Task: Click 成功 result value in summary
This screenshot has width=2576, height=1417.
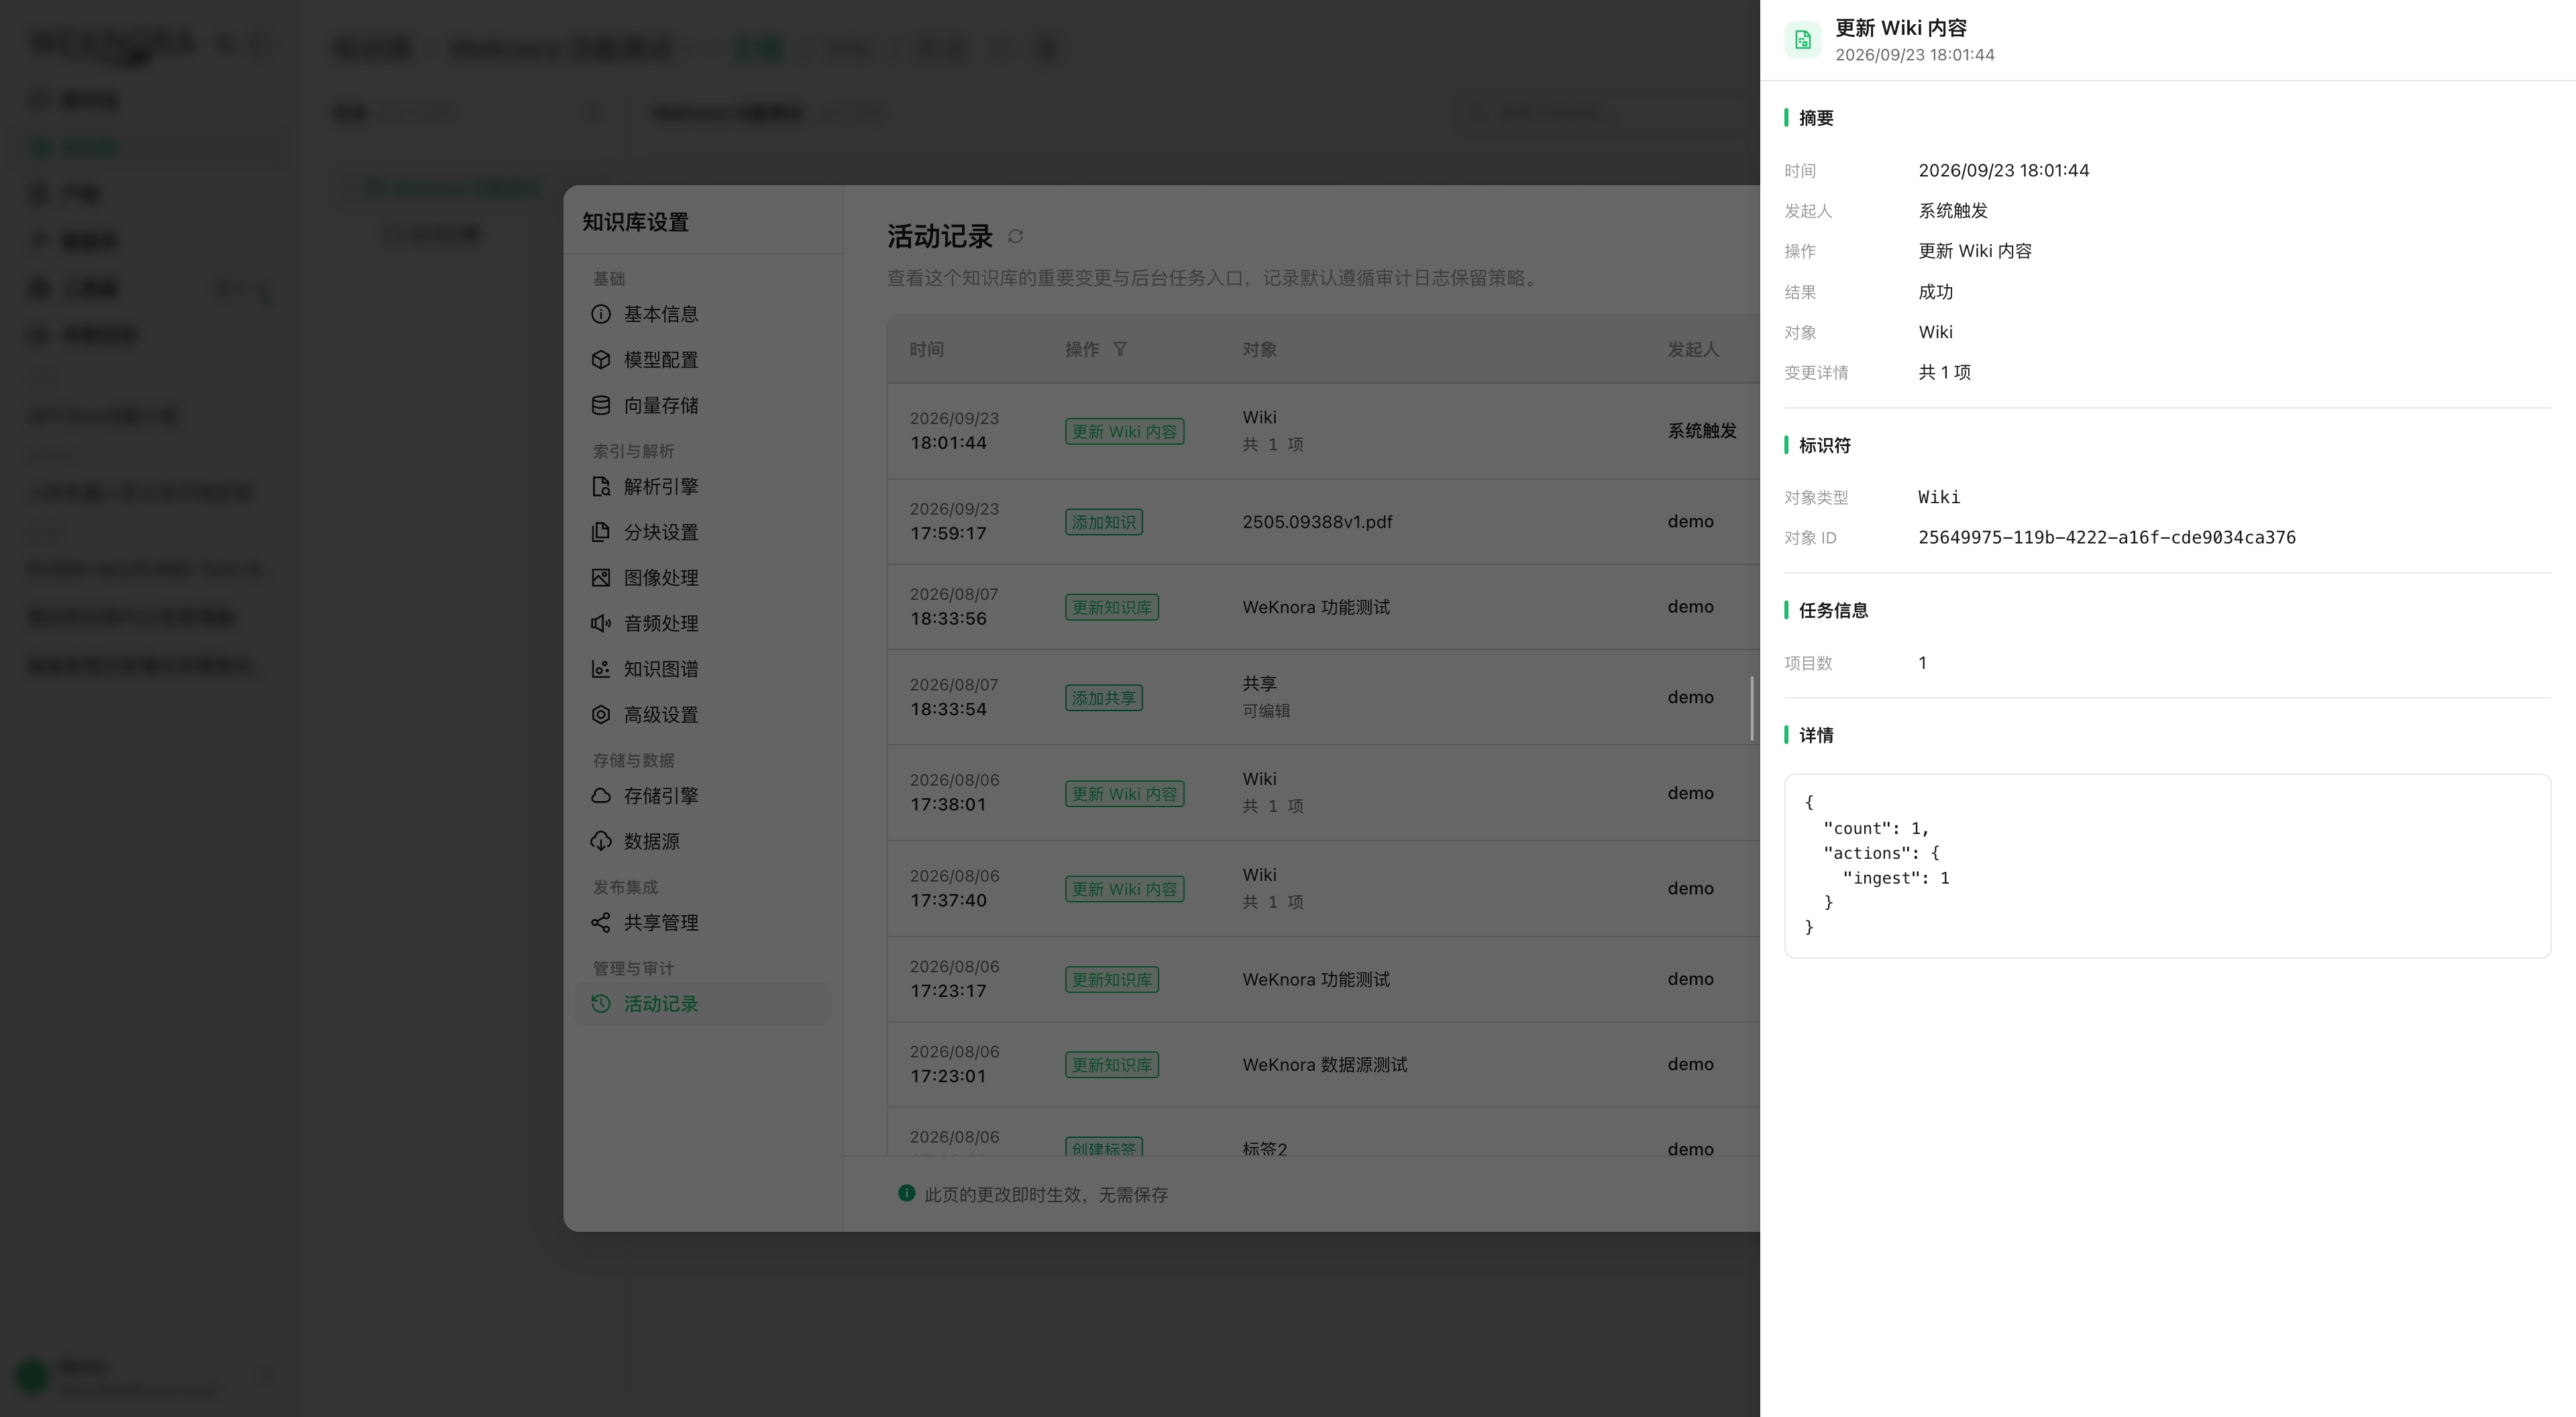Action: pyautogui.click(x=1935, y=292)
